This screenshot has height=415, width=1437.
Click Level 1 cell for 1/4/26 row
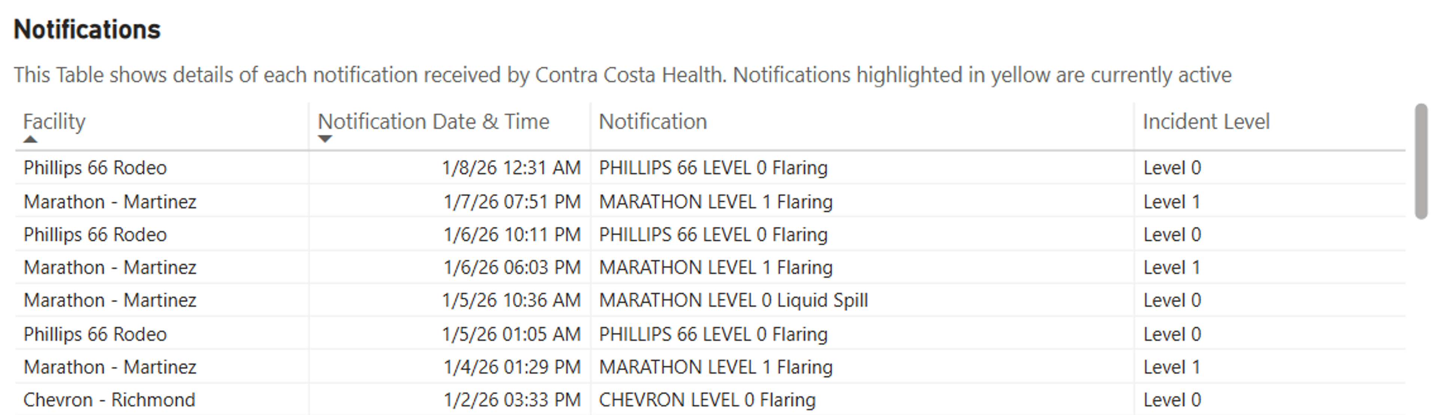coord(1171,367)
